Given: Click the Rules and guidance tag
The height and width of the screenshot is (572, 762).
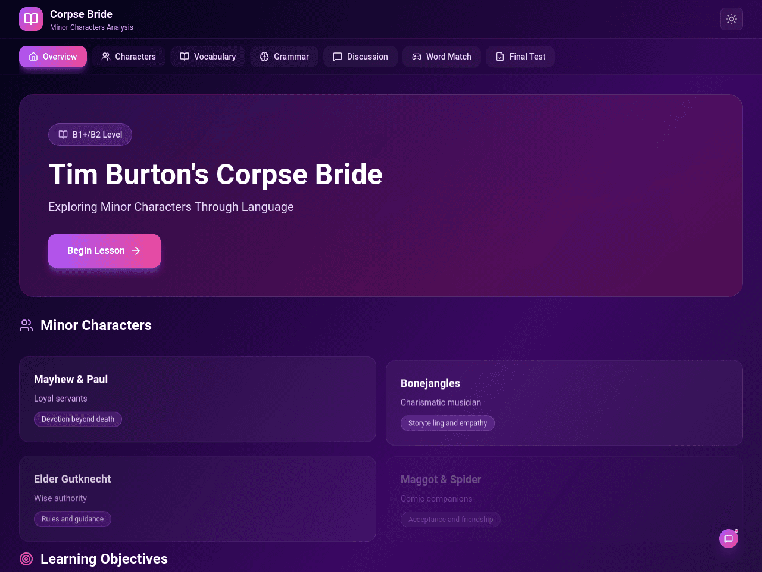Looking at the screenshot, I should [73, 519].
